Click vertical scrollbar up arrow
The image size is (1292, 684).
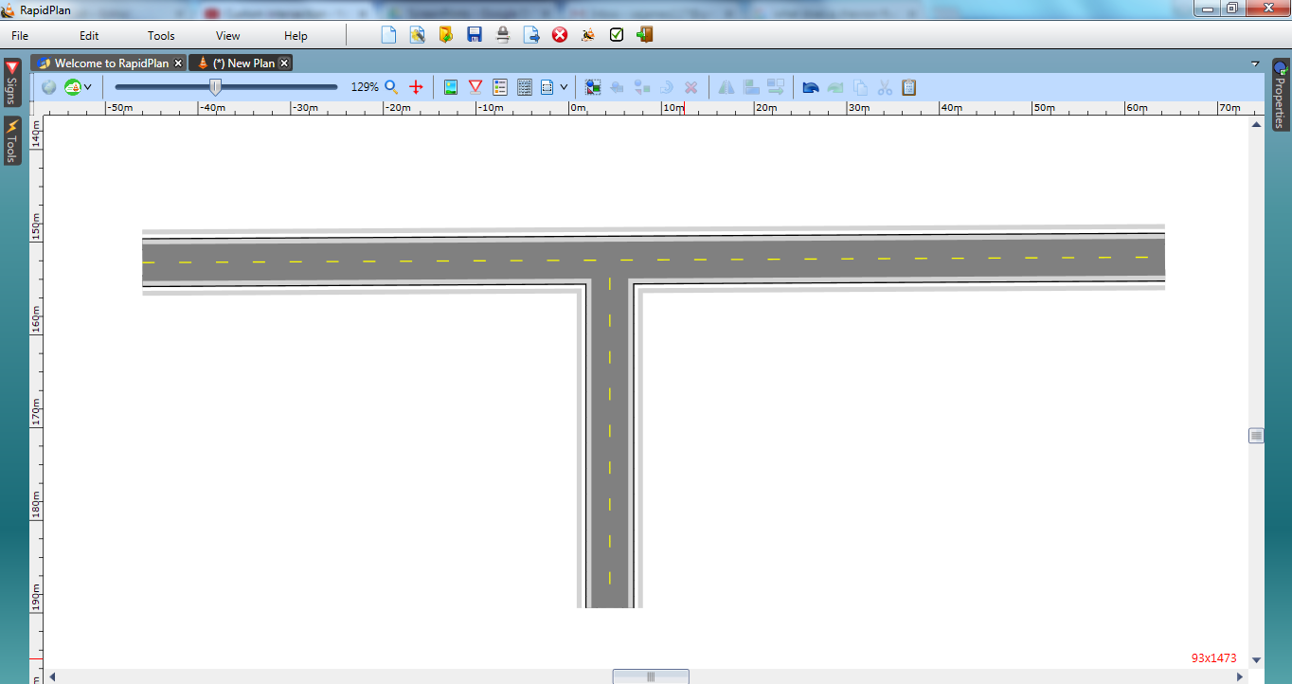point(1257,124)
